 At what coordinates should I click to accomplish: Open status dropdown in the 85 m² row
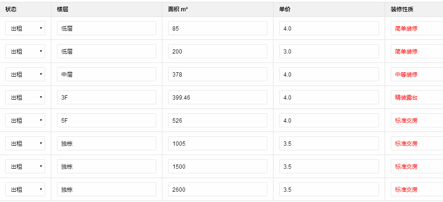click(25, 28)
